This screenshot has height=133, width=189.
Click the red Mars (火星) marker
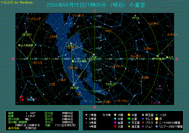[22, 97]
